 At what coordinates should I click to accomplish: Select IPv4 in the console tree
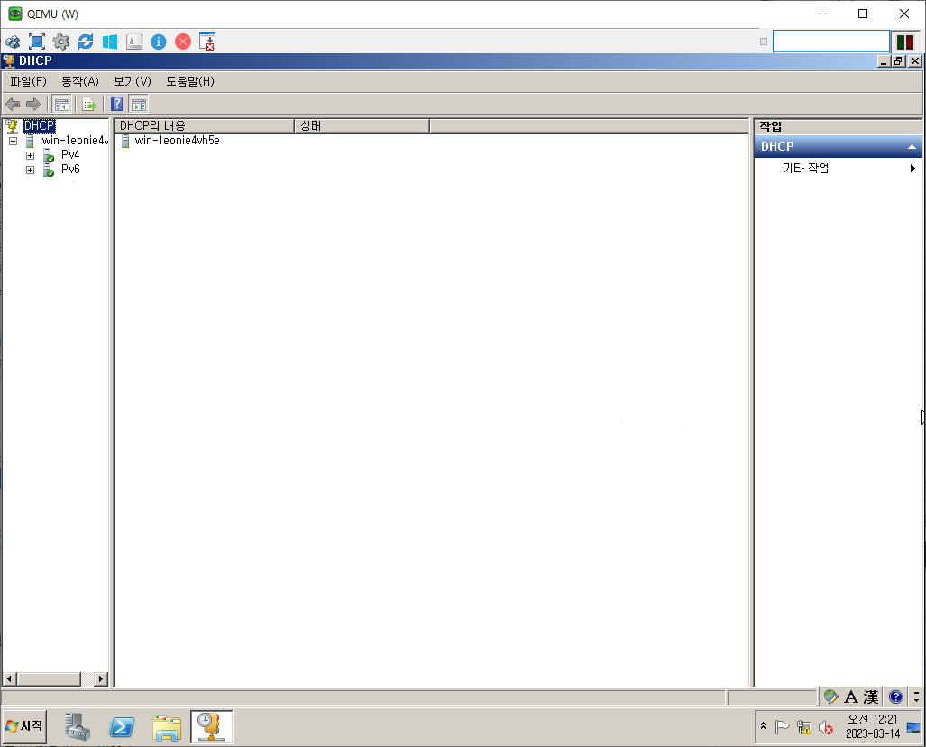(x=69, y=155)
